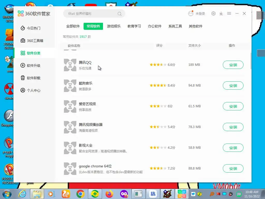The height and width of the screenshot is (199, 265).
Task: Click the 腾讯QQ star rating
Action: point(158,65)
